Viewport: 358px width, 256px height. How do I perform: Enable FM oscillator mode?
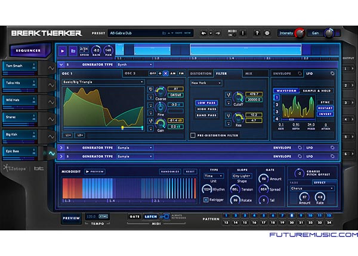181,73
